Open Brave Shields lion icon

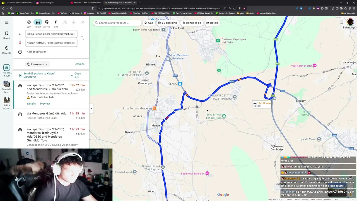[240, 8]
